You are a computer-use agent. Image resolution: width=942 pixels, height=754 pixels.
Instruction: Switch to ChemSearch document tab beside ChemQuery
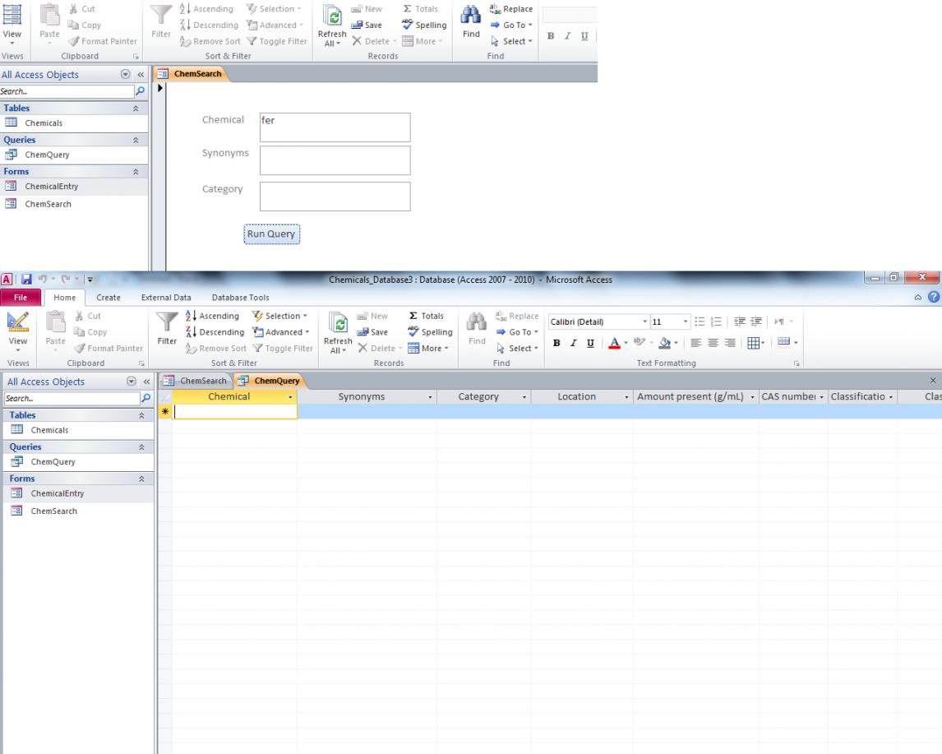[196, 381]
